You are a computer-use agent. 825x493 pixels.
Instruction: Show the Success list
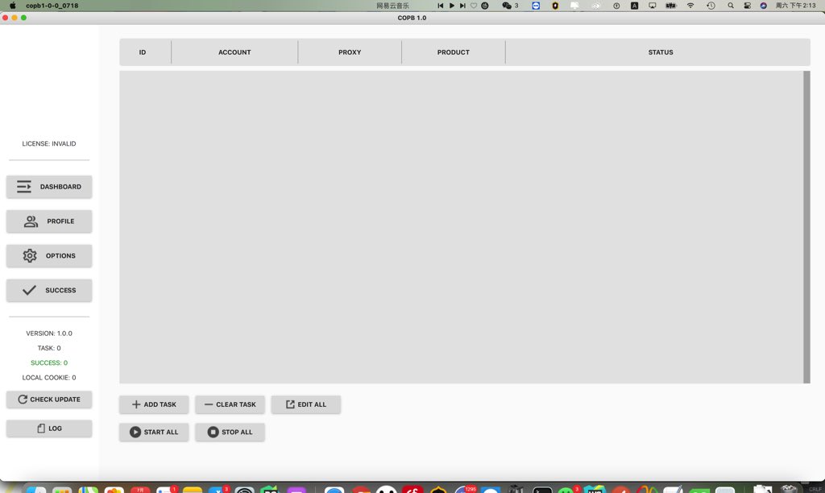tap(49, 291)
